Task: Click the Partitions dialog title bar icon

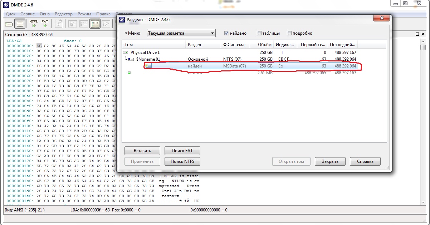Action: pos(122,19)
